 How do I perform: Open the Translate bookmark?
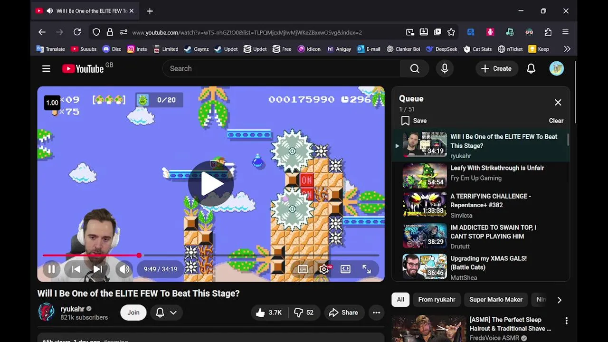tap(51, 49)
